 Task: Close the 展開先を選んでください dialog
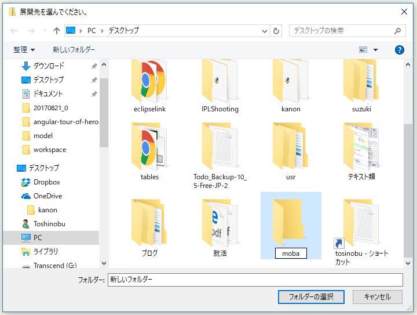(x=404, y=12)
